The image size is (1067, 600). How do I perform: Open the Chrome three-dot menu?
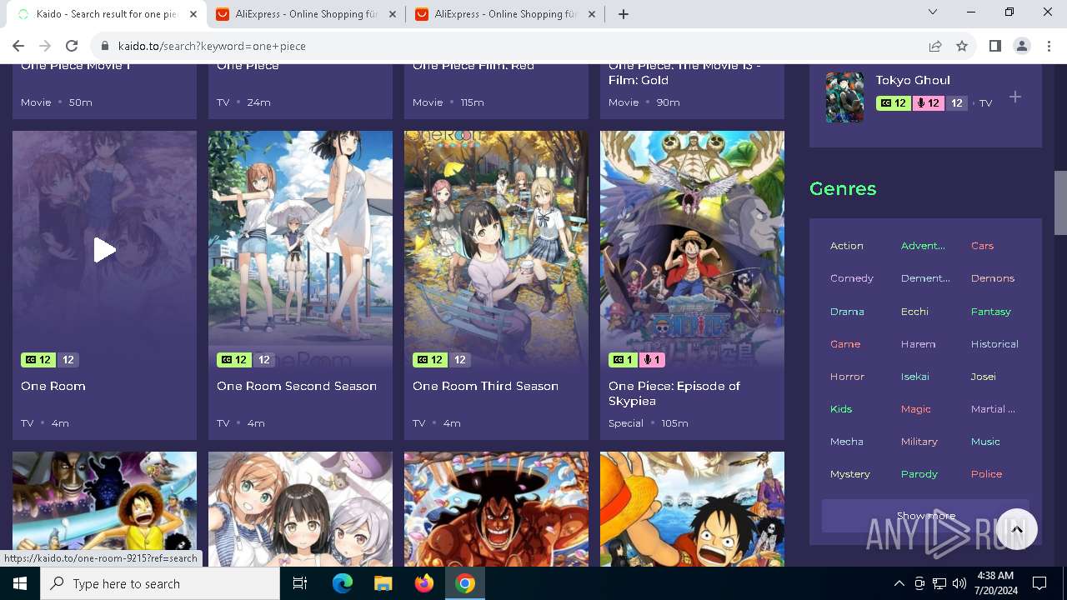click(1049, 47)
